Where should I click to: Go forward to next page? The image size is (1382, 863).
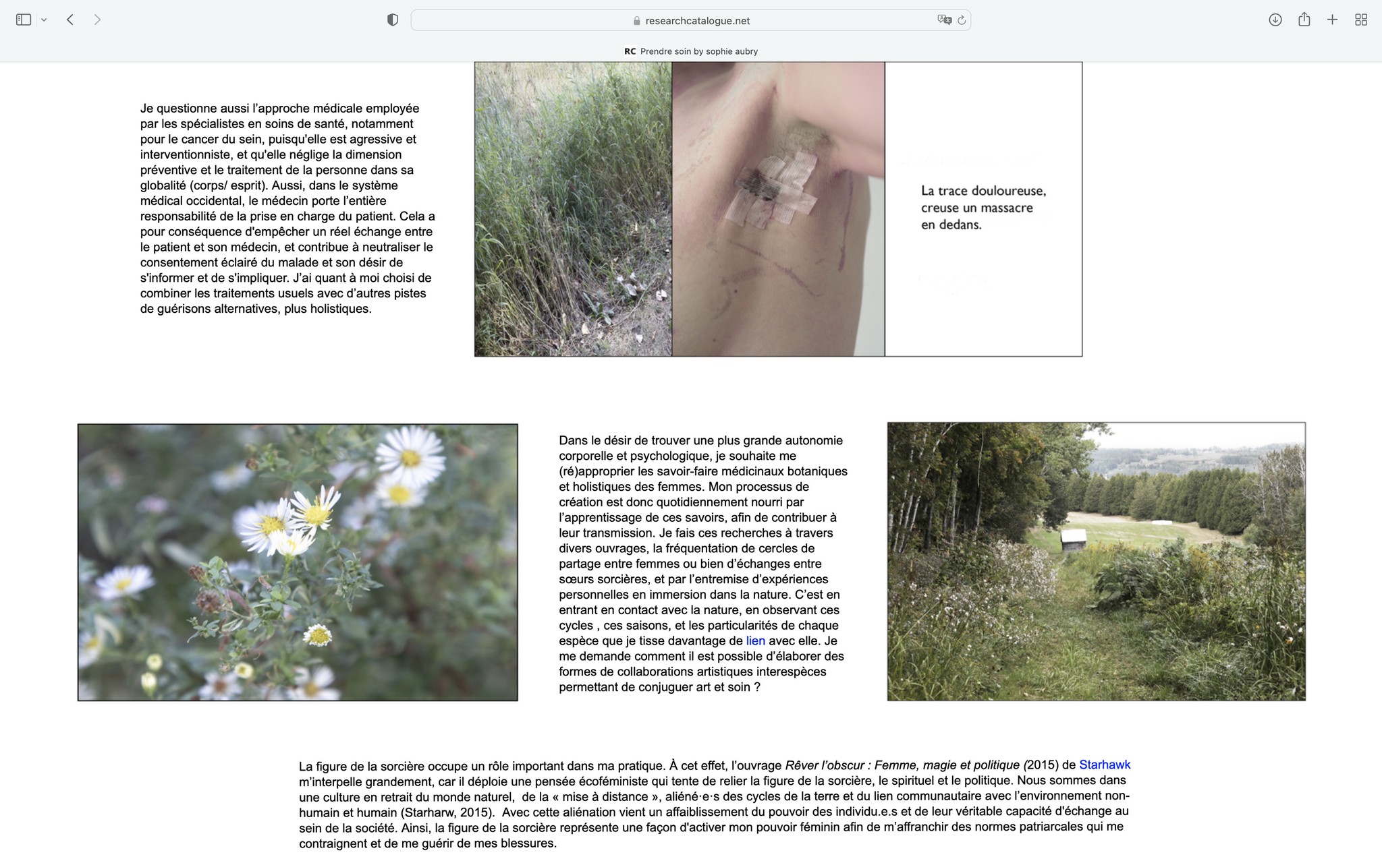[x=97, y=20]
